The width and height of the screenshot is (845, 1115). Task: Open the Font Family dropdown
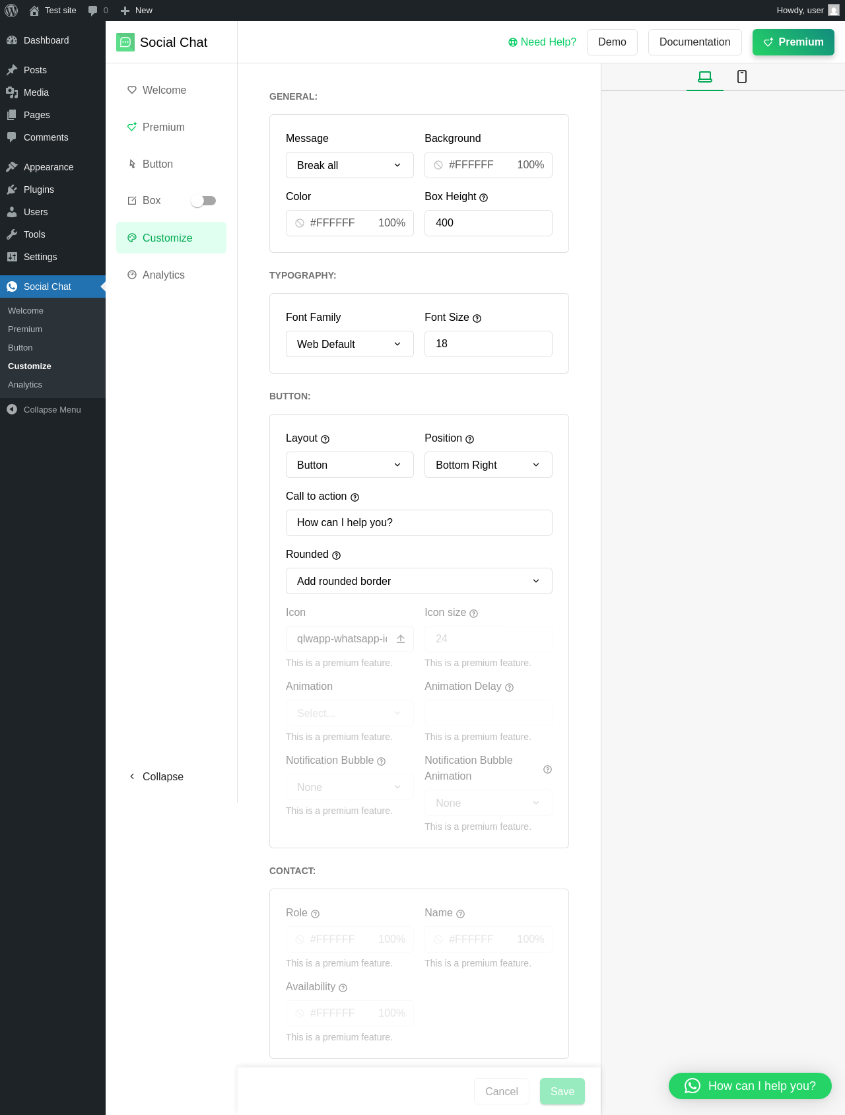coord(350,344)
